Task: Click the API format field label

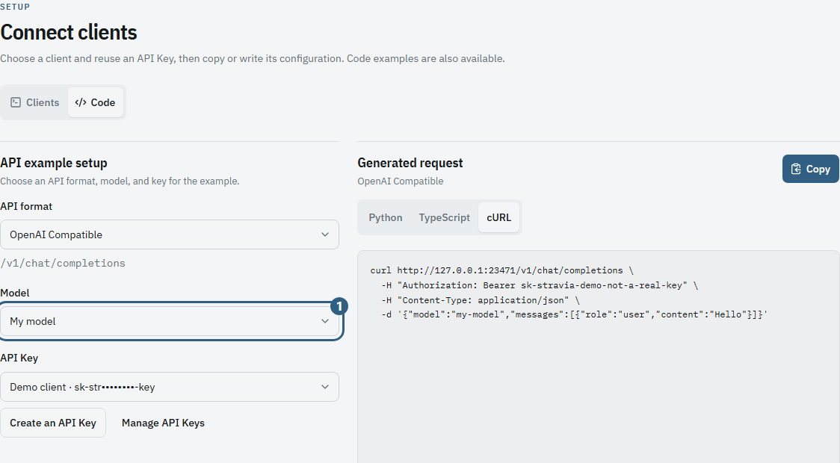Action: [x=26, y=206]
